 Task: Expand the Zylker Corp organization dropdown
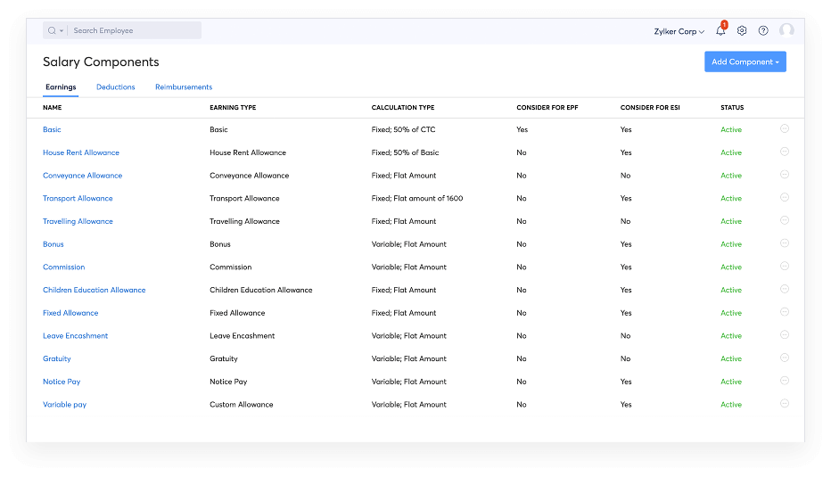coord(679,31)
